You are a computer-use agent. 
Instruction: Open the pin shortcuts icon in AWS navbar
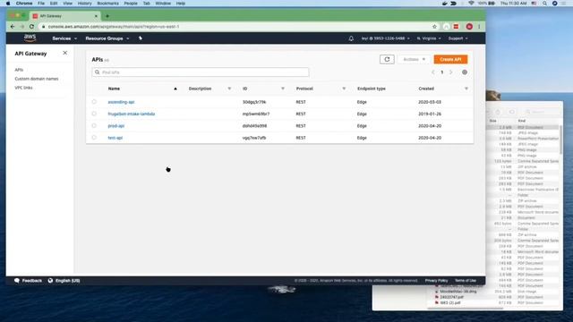point(141,38)
